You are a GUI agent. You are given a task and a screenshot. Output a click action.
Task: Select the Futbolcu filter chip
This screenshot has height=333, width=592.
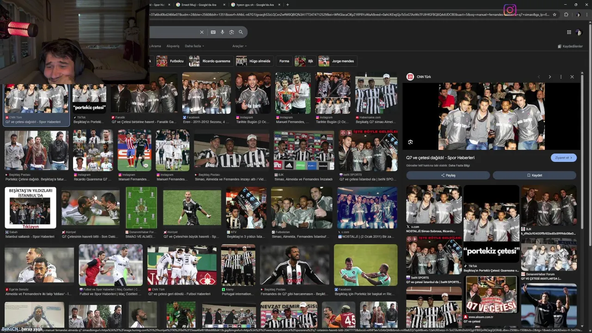171,61
